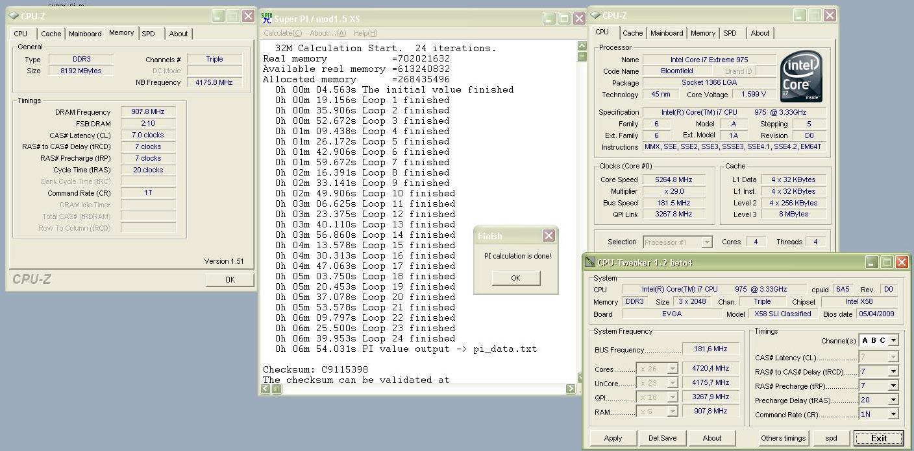Select SPD tab in left CPU-Z window
Screen dimensions: 914x451
[x=149, y=34]
